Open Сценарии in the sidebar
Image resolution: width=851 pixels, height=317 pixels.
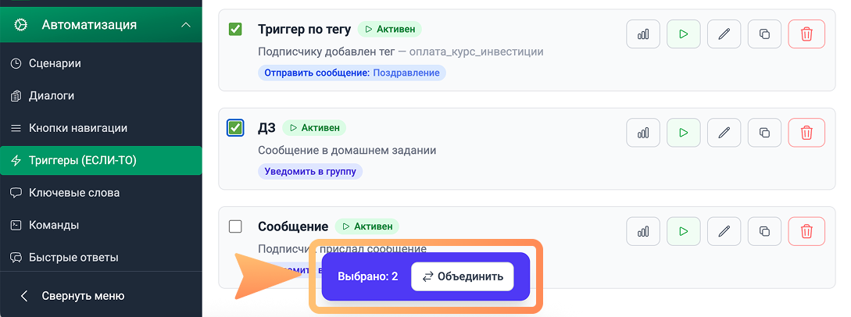pos(55,63)
